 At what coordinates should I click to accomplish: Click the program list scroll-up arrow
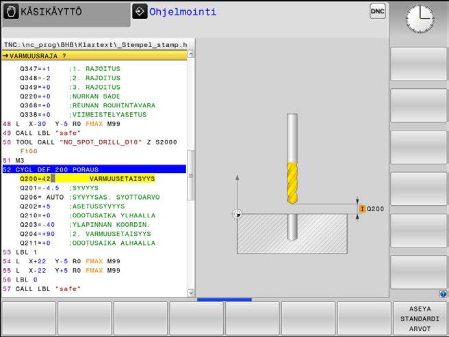click(191, 54)
